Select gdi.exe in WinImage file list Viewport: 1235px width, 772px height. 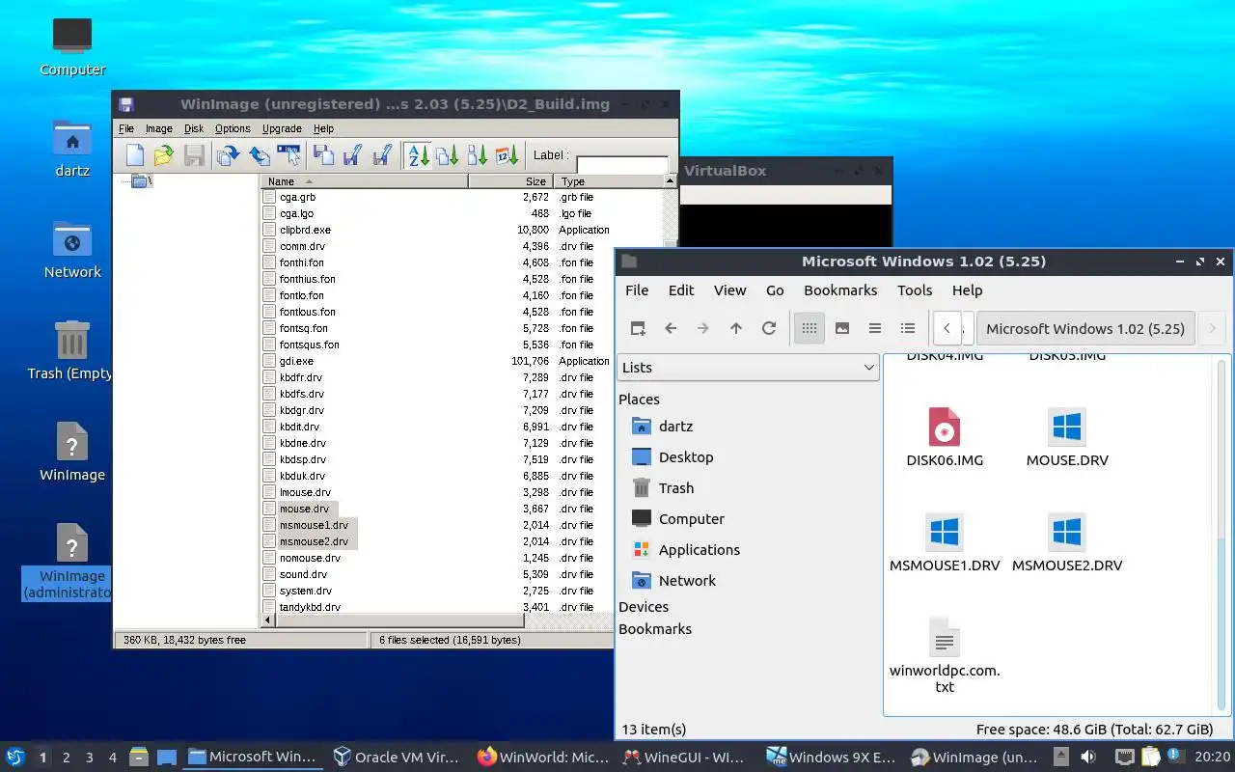pyautogui.click(x=296, y=361)
